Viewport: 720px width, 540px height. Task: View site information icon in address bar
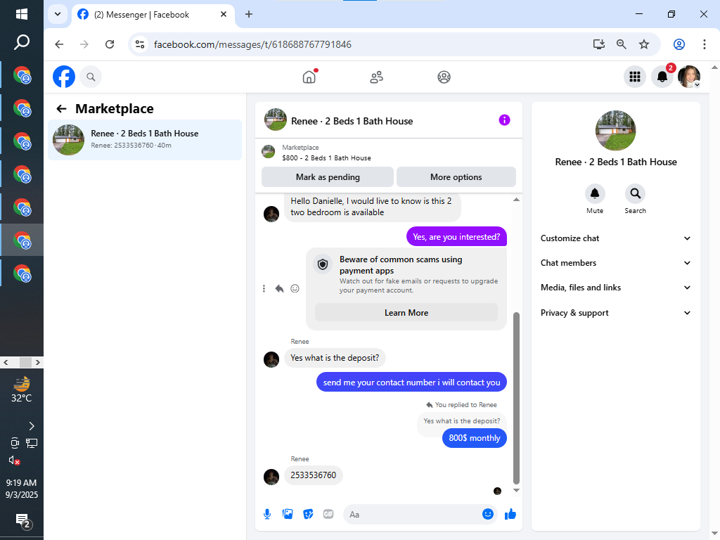pyautogui.click(x=140, y=44)
